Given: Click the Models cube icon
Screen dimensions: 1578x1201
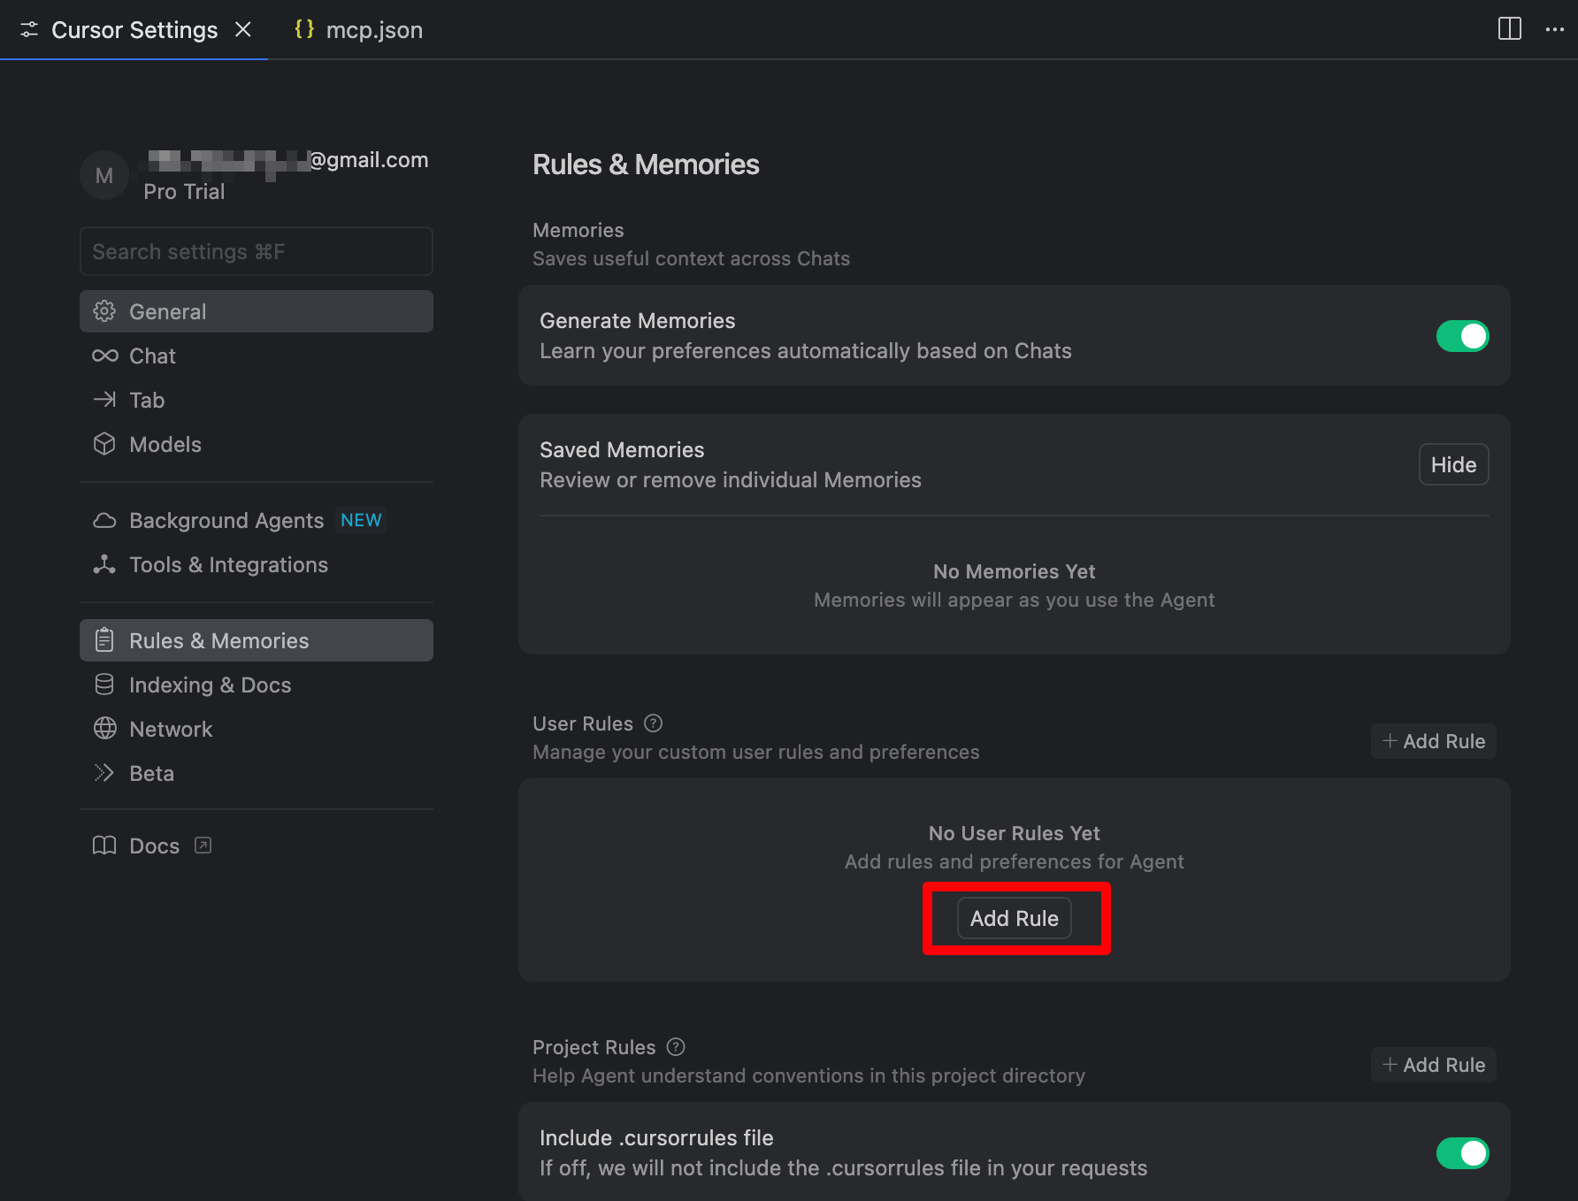Looking at the screenshot, I should (x=104, y=444).
